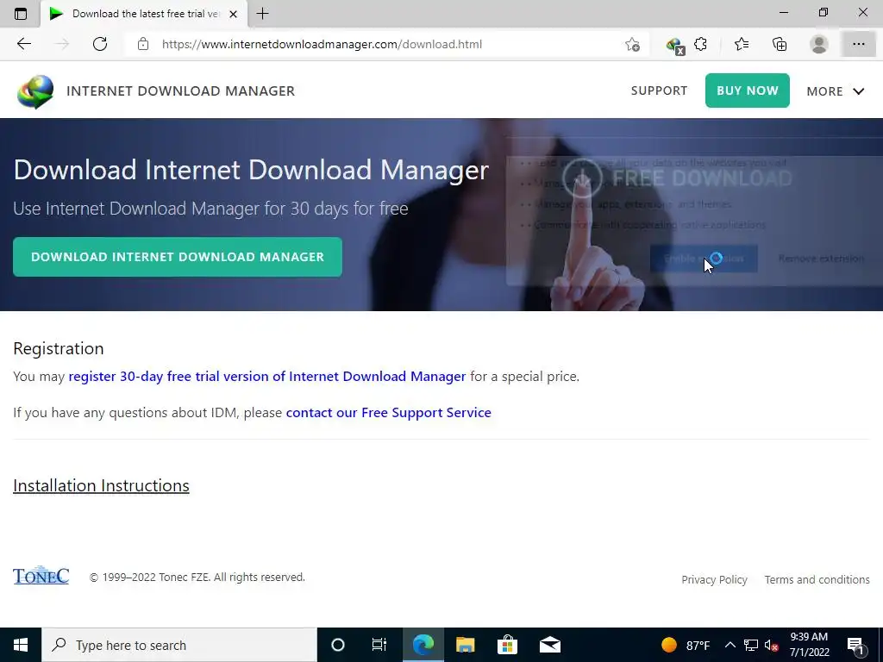This screenshot has height=662, width=883.
Task: Open Edge Settings and more menu
Action: (x=858, y=44)
